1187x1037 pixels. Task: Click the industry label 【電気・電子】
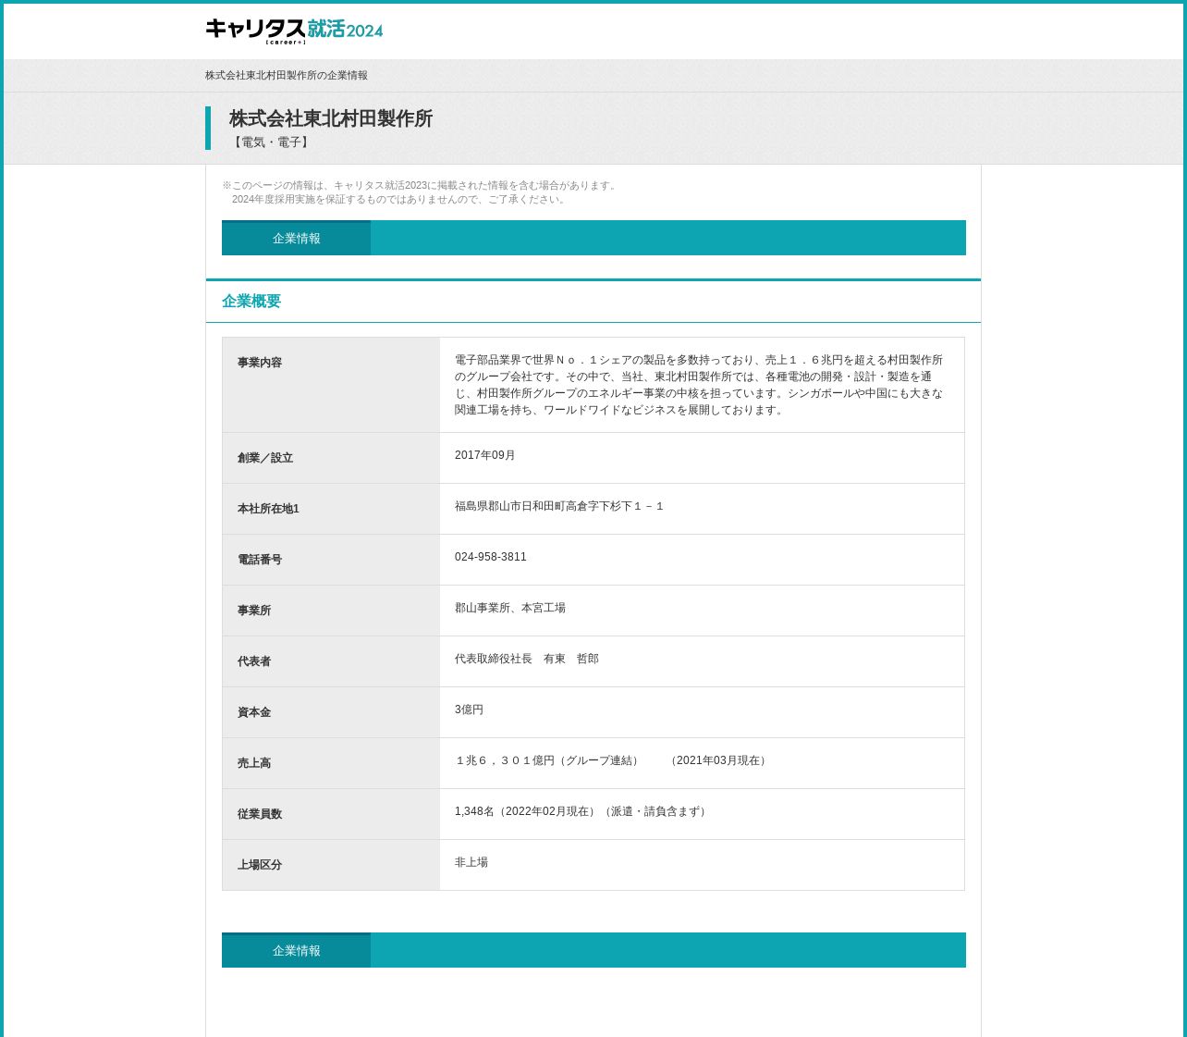[271, 142]
